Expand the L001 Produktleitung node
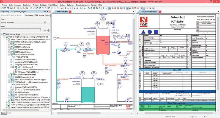The height and width of the screenshot is (118, 220). click(9, 44)
